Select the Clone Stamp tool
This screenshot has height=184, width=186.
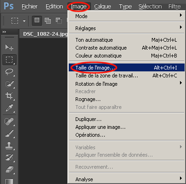(9, 146)
